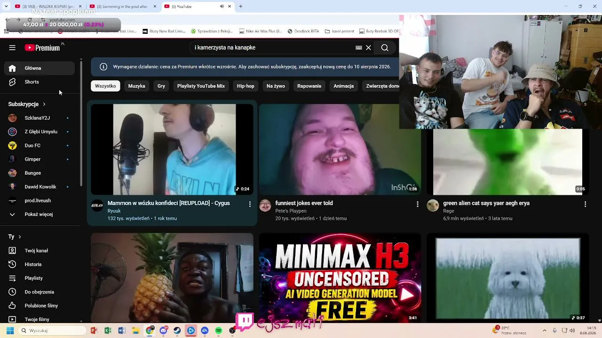Open more options for Mammon w wózku video
Viewport: 602px width, 338px height.
tap(250, 204)
